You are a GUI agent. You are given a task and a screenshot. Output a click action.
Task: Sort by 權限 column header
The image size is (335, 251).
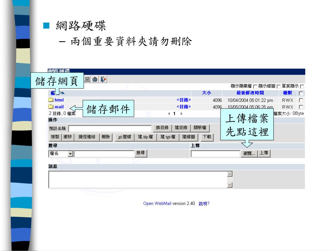coord(287,93)
